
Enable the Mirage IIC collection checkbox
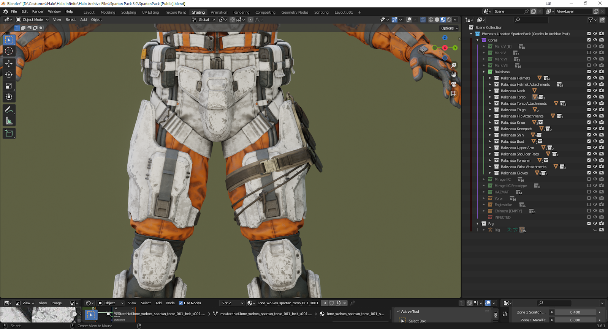(x=589, y=179)
